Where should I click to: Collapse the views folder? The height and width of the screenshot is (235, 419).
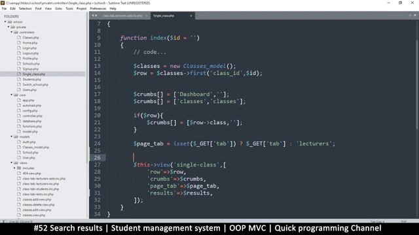(12, 163)
